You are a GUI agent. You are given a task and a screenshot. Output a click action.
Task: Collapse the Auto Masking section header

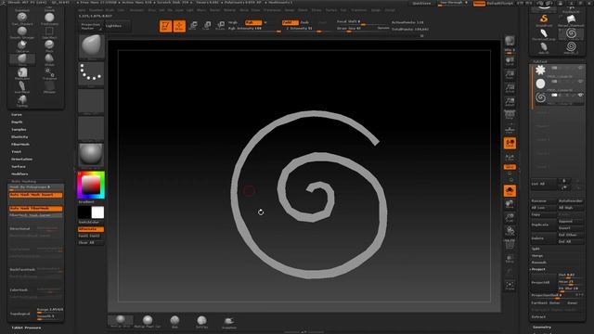23,182
